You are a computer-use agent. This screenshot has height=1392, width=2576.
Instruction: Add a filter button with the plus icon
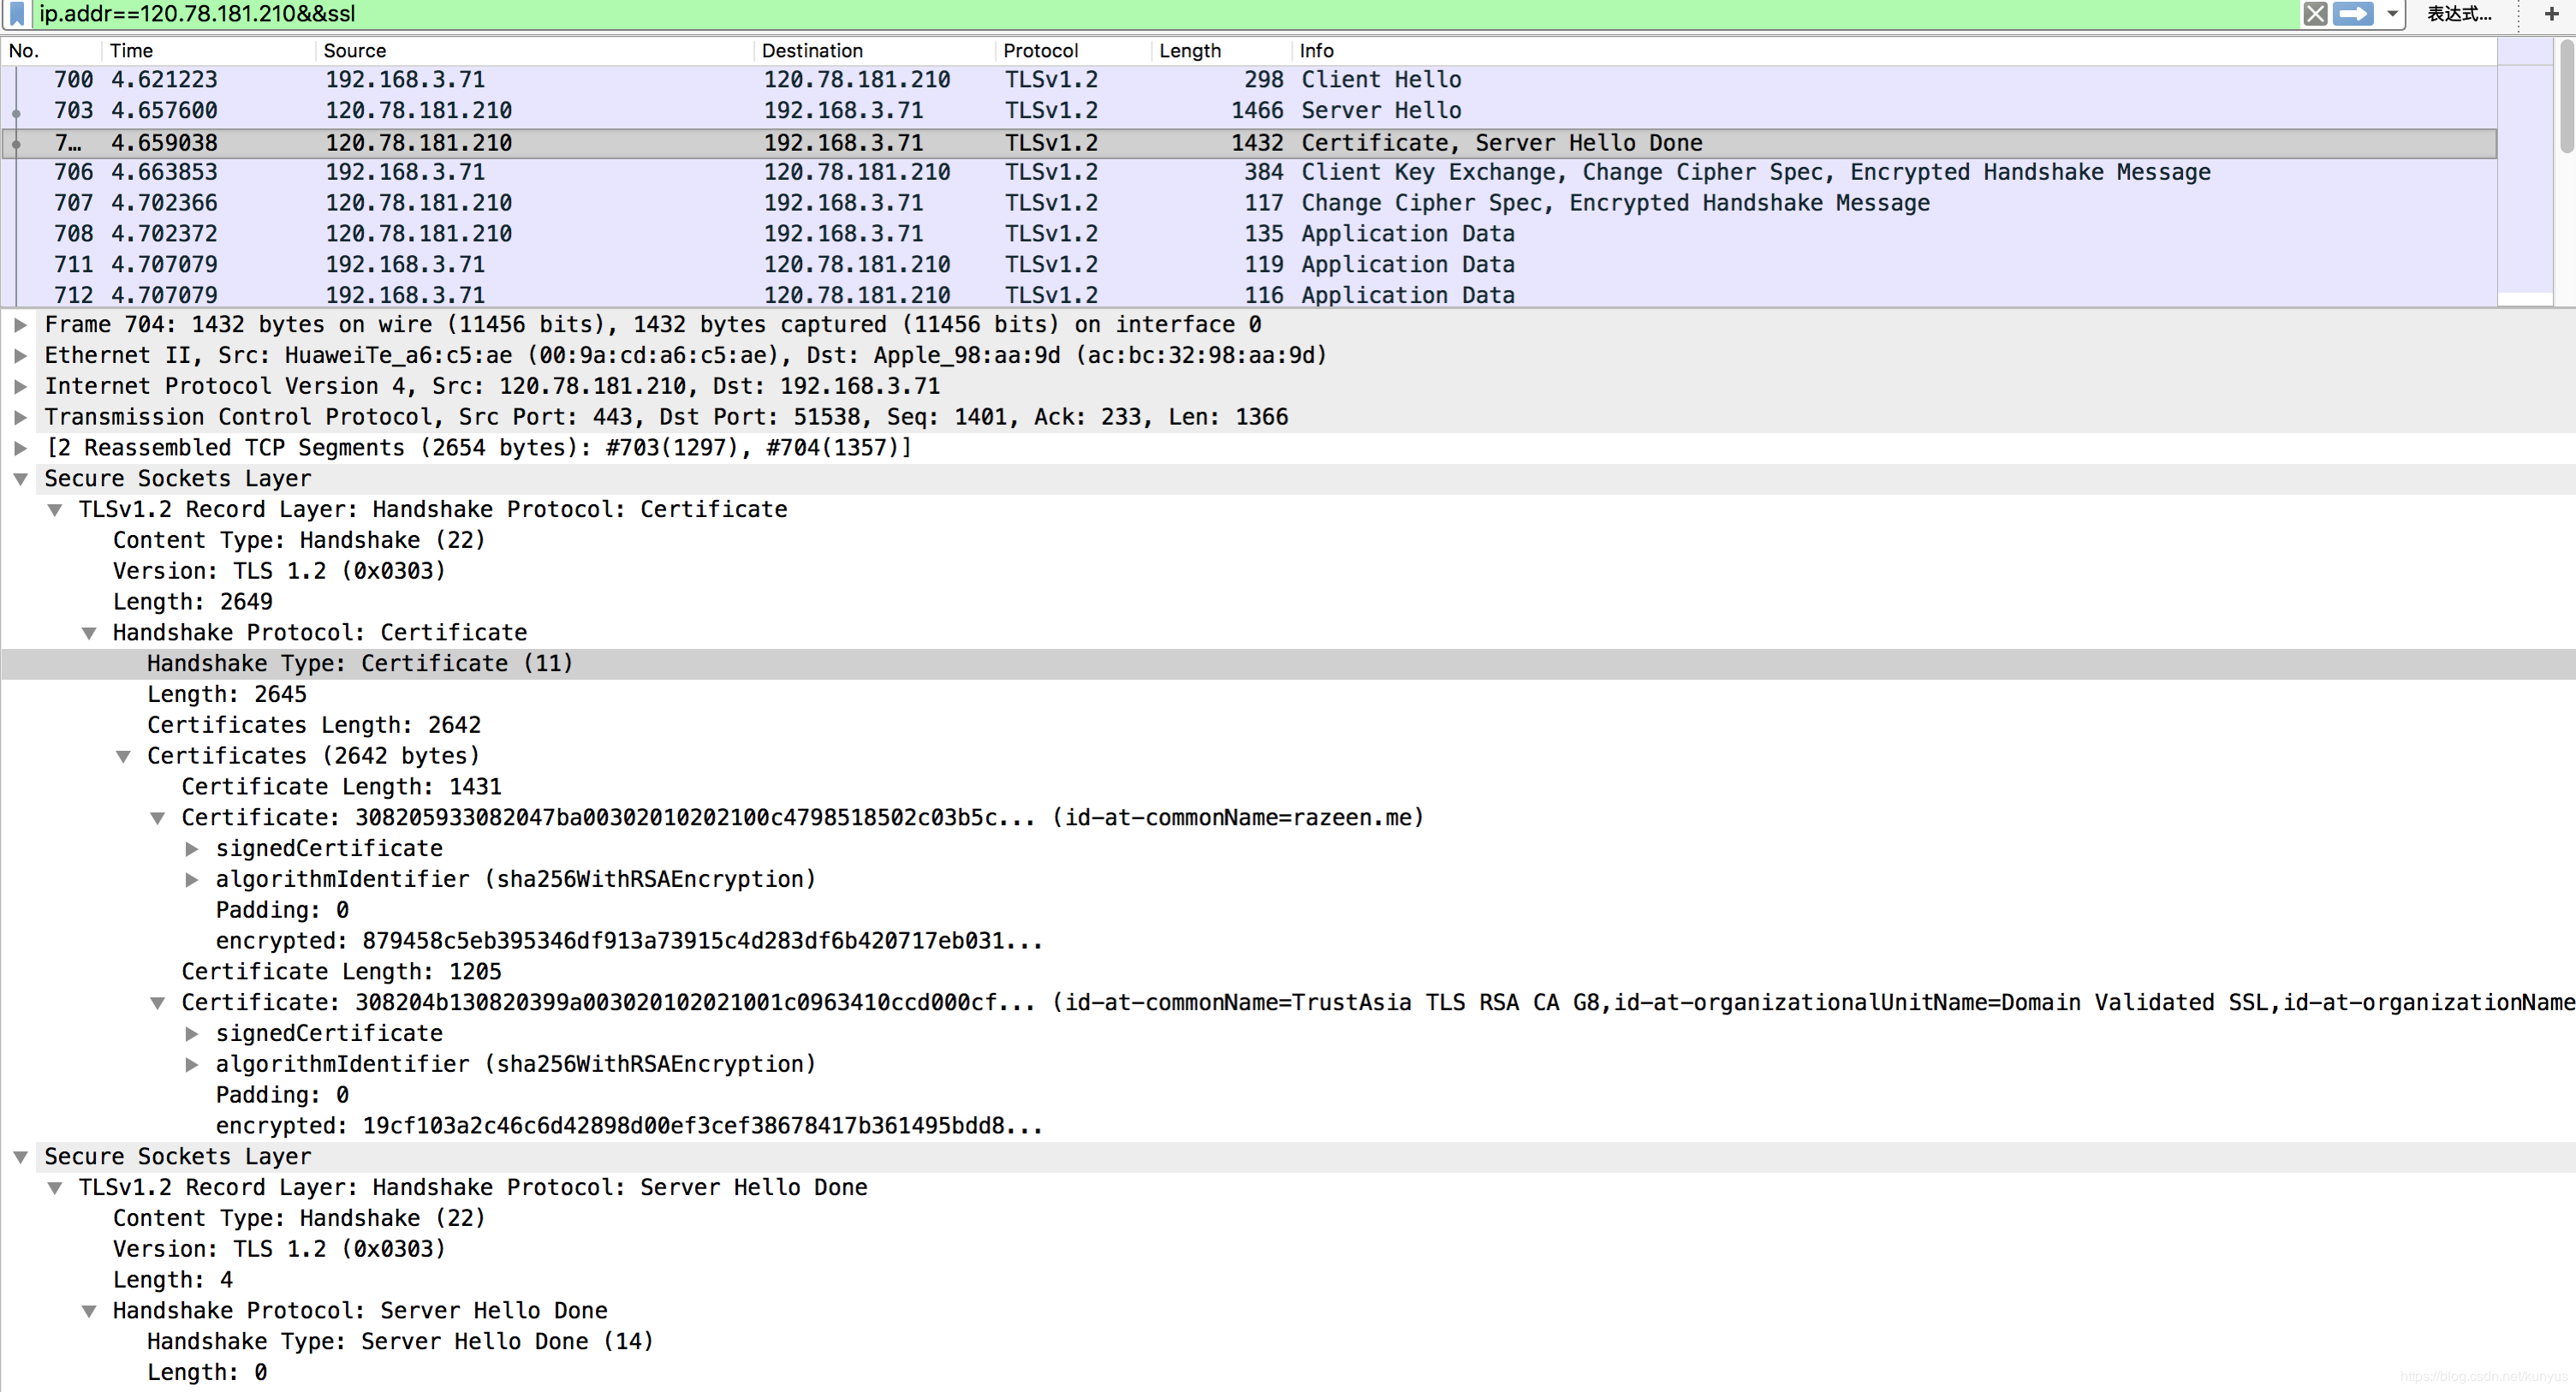pyautogui.click(x=2551, y=14)
